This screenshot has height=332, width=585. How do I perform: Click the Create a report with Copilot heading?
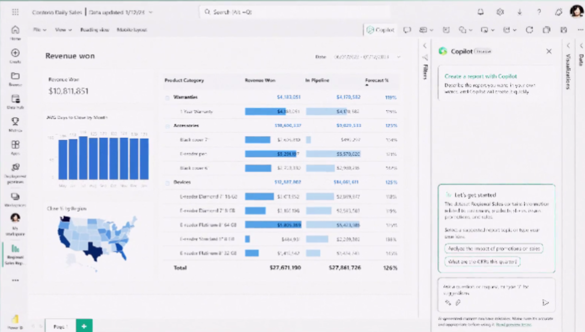[x=481, y=76]
